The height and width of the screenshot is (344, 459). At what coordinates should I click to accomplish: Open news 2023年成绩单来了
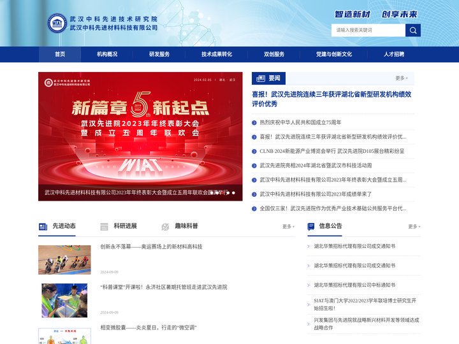pyautogui.click(x=316, y=194)
